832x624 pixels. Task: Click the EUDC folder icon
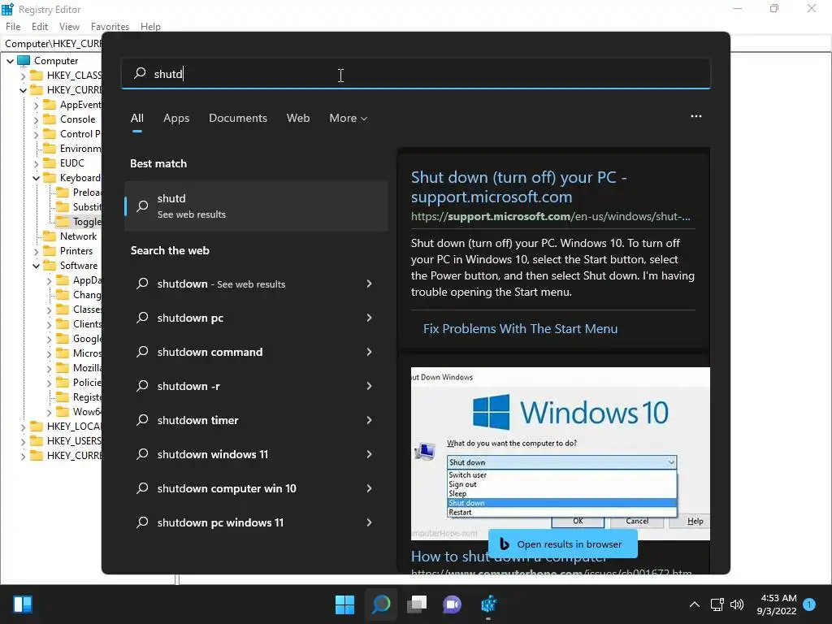point(50,162)
